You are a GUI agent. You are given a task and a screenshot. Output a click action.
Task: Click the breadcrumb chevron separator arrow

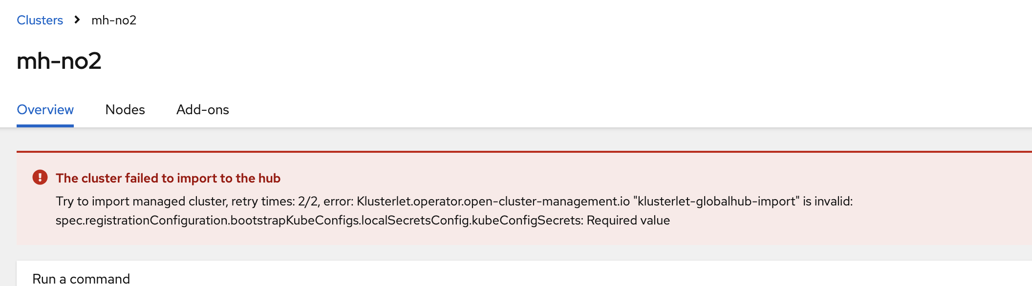coord(77,20)
